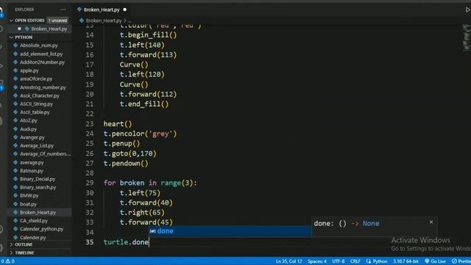471x265 pixels.
Task: Open Armstrog_number.py file
Action: point(43,88)
